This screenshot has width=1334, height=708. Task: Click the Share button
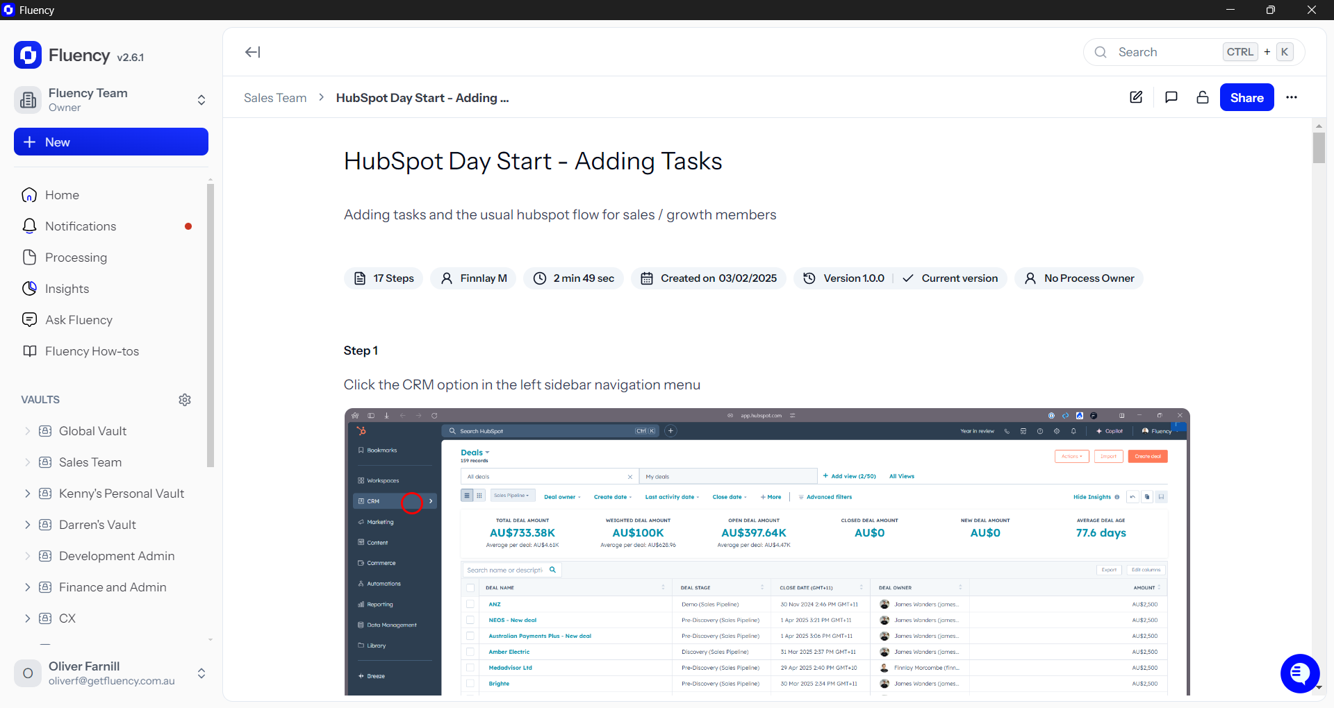(x=1246, y=97)
